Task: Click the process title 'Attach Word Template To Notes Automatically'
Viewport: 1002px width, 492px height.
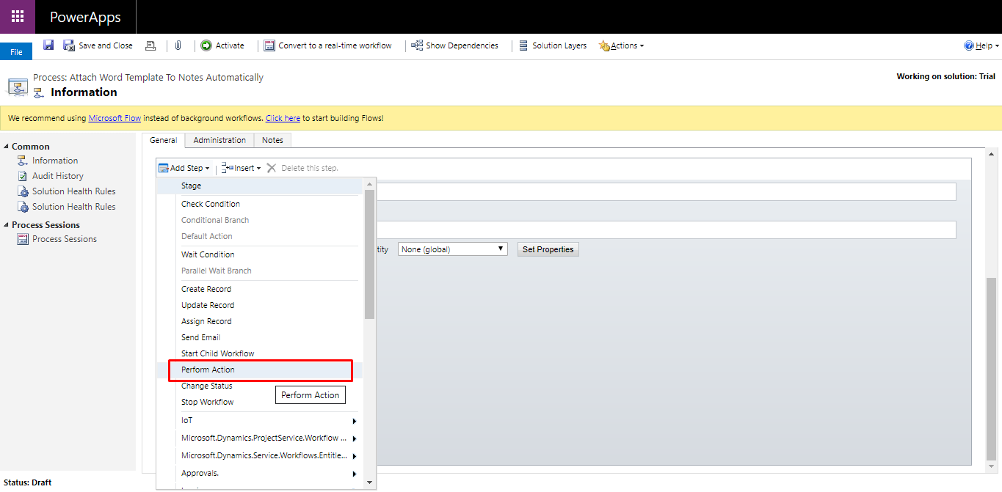Action: pos(167,77)
